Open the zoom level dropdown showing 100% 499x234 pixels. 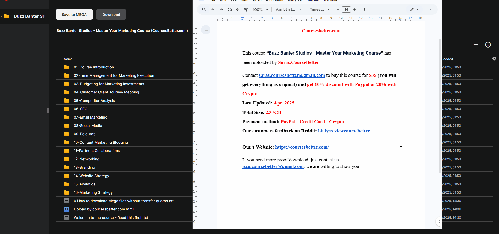pos(260,10)
